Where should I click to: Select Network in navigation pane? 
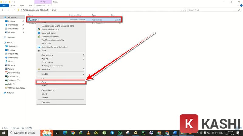pyautogui.click(x=10, y=93)
